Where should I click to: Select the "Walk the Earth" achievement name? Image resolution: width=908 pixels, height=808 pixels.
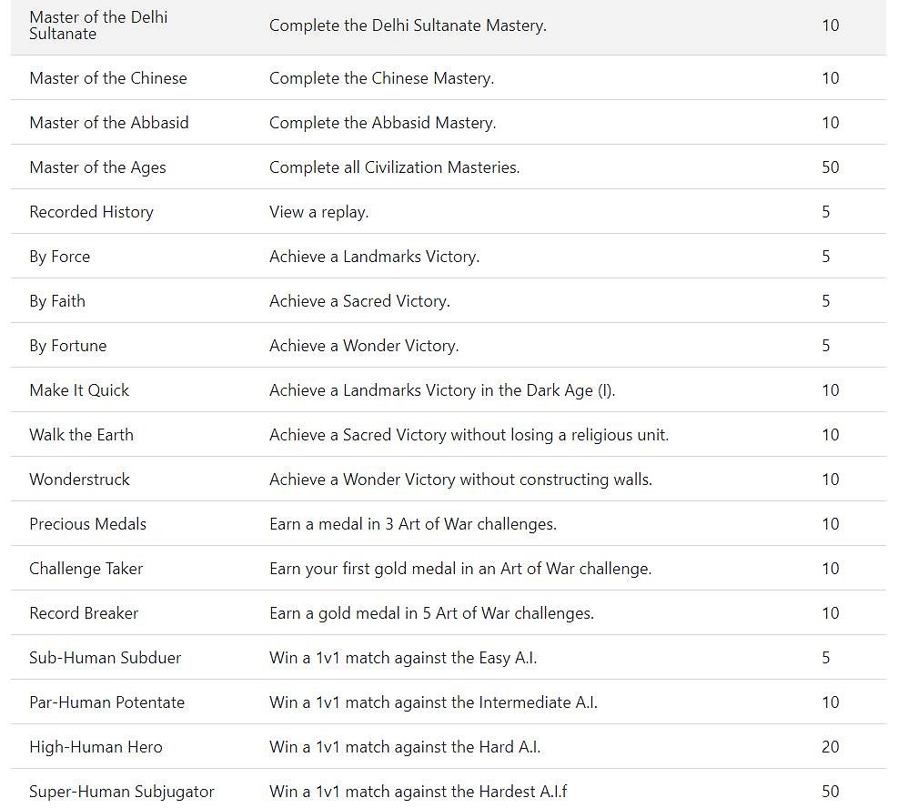tap(81, 435)
